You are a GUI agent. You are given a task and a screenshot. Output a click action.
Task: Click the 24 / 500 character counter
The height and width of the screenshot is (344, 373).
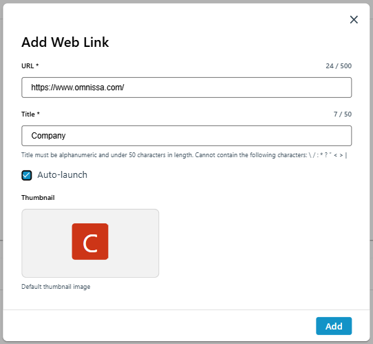point(339,66)
